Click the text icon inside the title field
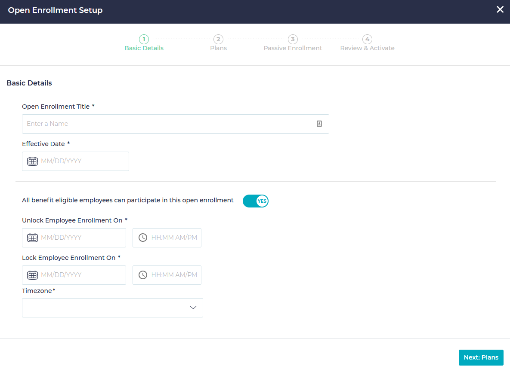The width and height of the screenshot is (510, 372). coord(319,124)
